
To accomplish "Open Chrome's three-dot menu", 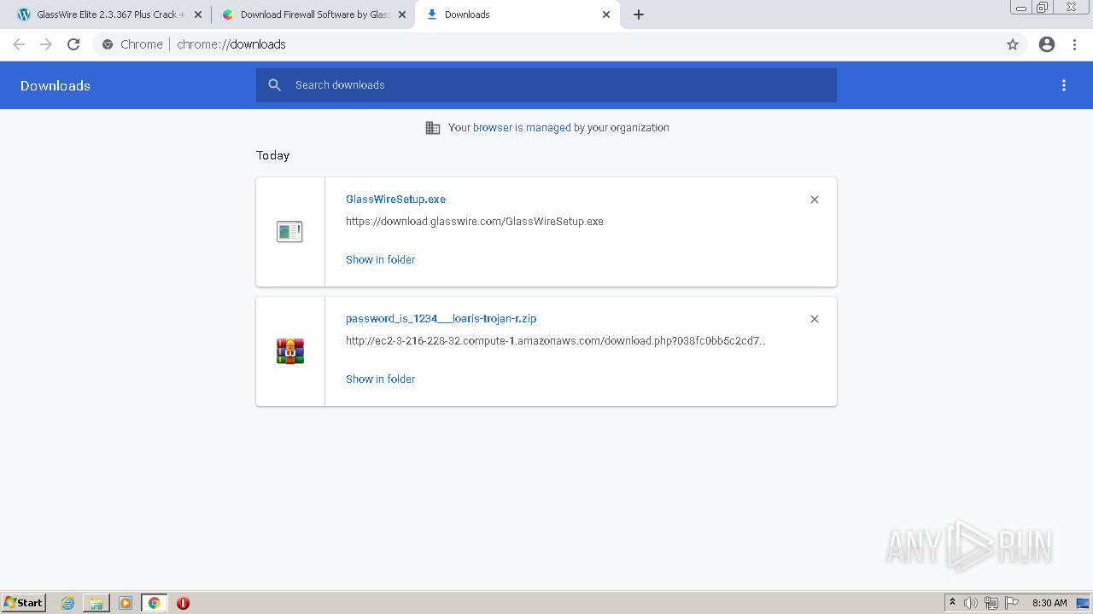I will coord(1075,44).
